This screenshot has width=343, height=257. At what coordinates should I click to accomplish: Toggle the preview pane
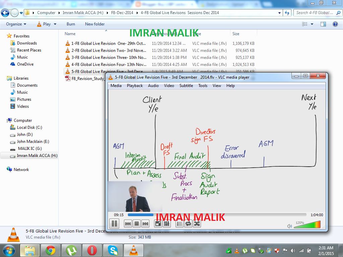pos(323,24)
